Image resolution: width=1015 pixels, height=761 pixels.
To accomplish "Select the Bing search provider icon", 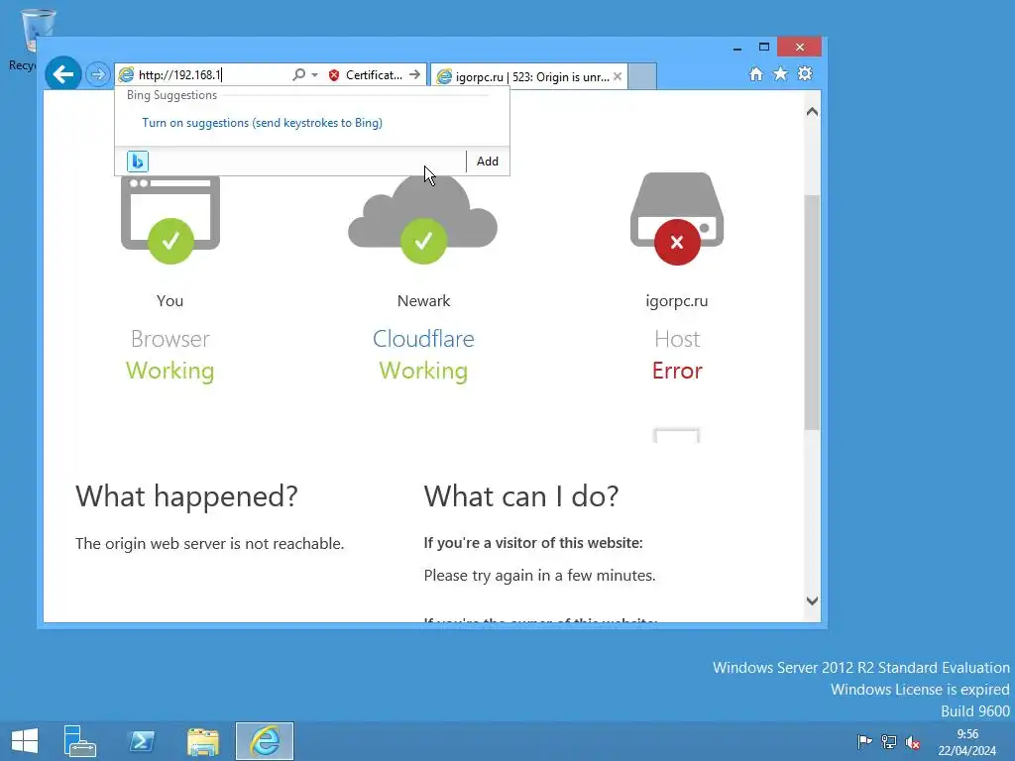I will click(x=138, y=162).
